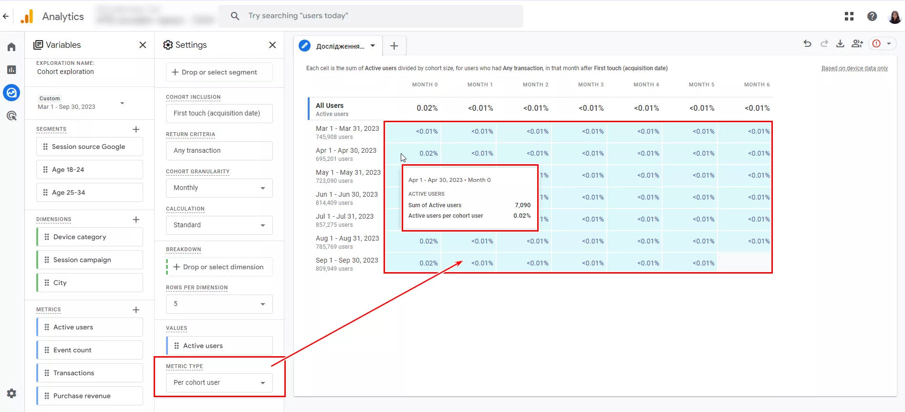
Task: Focus the Analytics search field
Action: pos(371,16)
